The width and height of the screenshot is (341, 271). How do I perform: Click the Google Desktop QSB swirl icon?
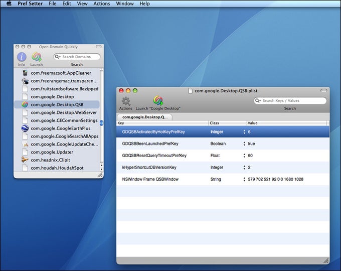[25, 104]
